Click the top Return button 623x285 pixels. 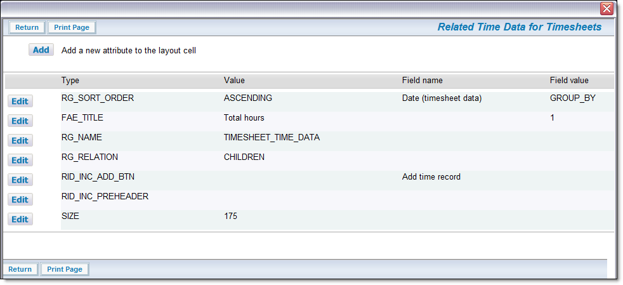coord(27,27)
